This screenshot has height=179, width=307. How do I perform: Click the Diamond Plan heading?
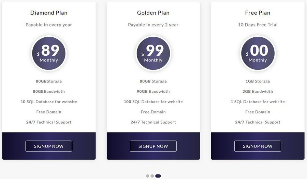coord(49,13)
